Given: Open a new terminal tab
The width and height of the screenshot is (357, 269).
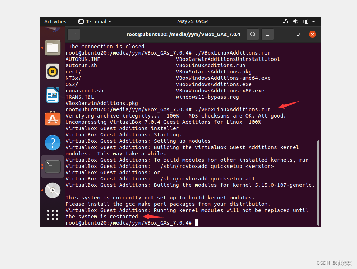Looking at the screenshot, I should pyautogui.click(x=73, y=34).
